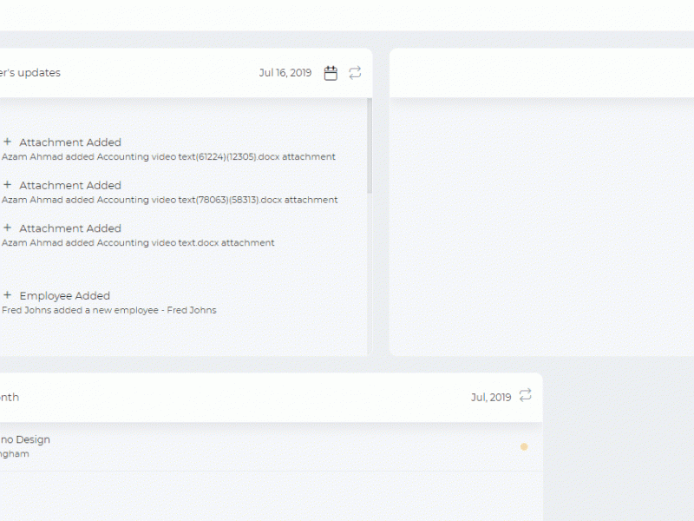Click the refresh icon beside Jul, 2019
The image size is (694, 521).
526,395
